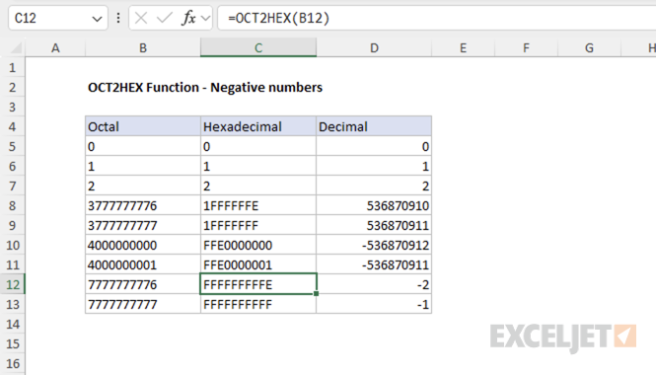Click the formula bar with =OCT2HEX(B12)
The width and height of the screenshot is (656, 375).
pos(436,19)
